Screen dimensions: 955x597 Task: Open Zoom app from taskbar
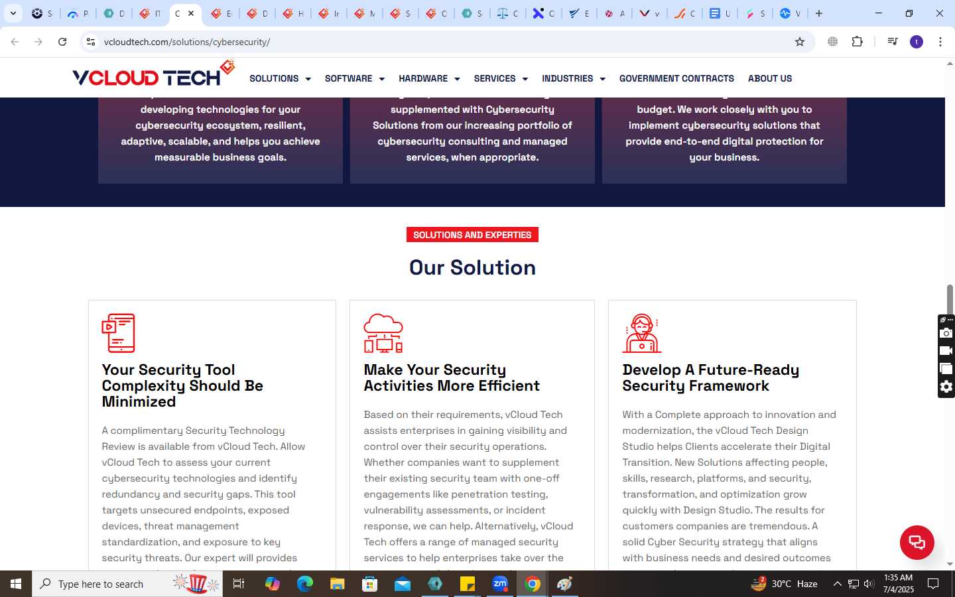[x=500, y=584]
